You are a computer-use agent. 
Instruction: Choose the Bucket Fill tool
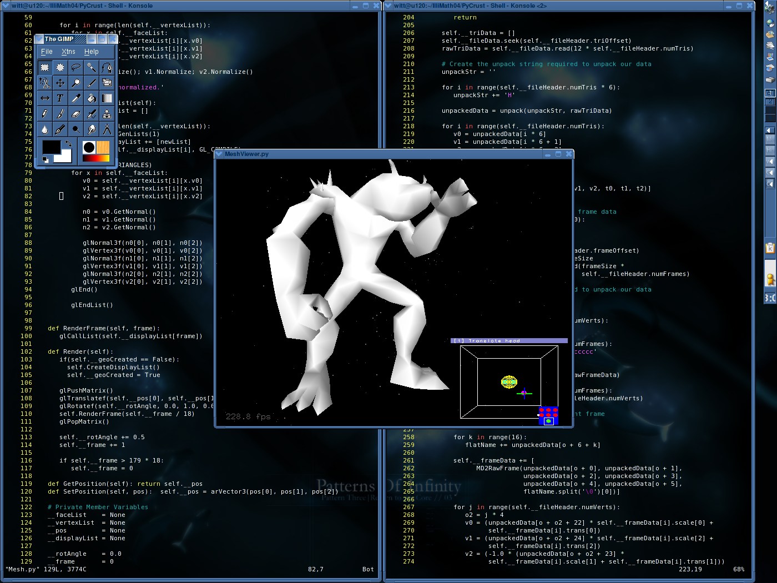tap(91, 98)
